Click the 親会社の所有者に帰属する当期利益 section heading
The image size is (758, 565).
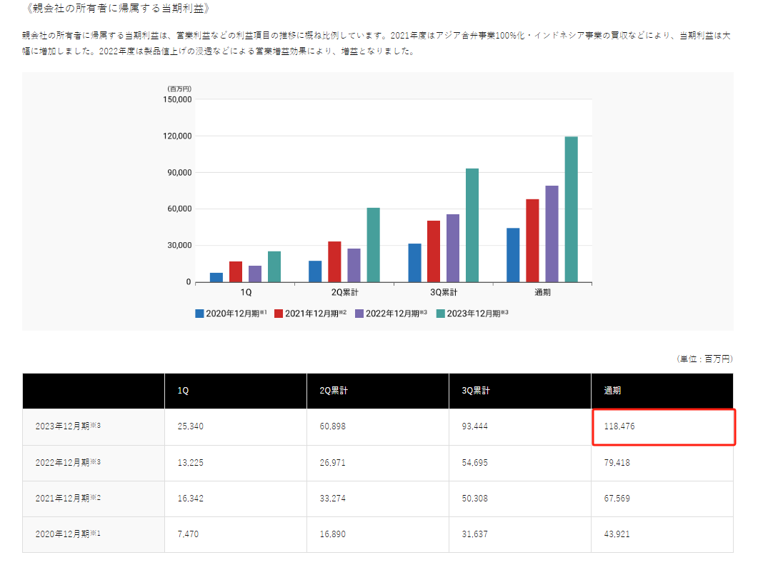pos(118,9)
